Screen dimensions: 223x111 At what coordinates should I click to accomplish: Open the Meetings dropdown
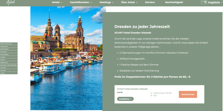pos(107,2)
